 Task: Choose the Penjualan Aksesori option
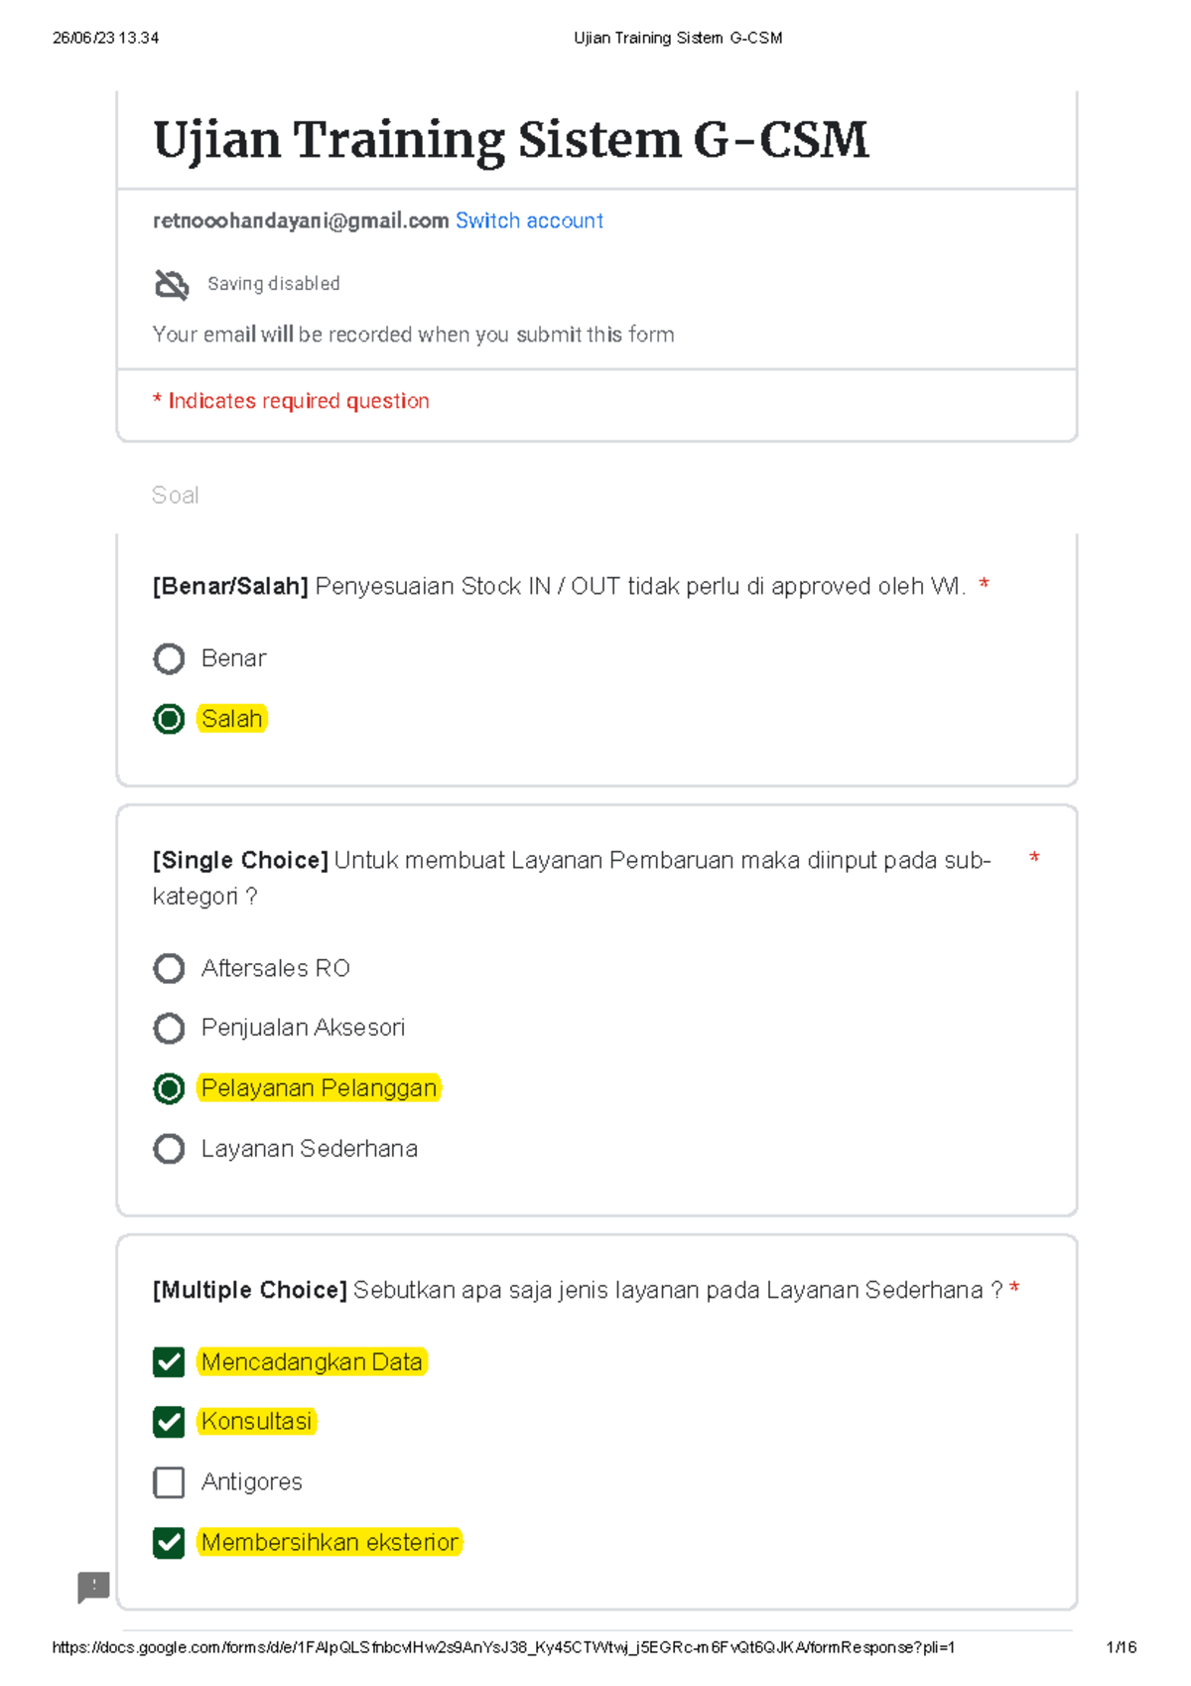[169, 1028]
